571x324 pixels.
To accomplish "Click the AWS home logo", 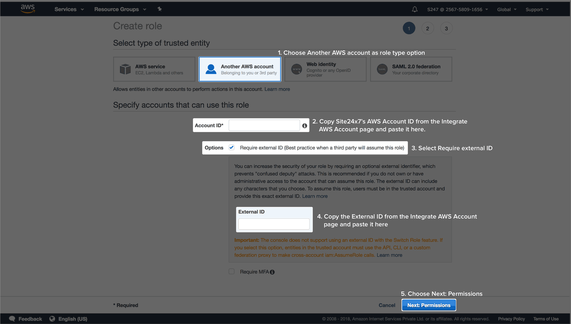I will (x=27, y=9).
